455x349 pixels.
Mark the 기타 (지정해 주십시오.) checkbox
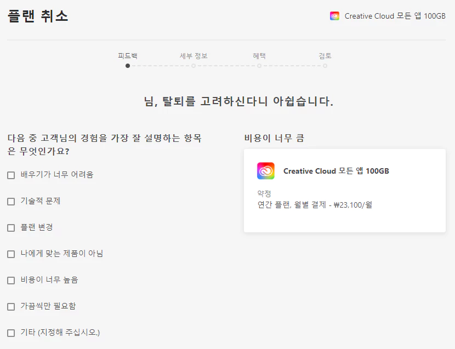pos(11,333)
